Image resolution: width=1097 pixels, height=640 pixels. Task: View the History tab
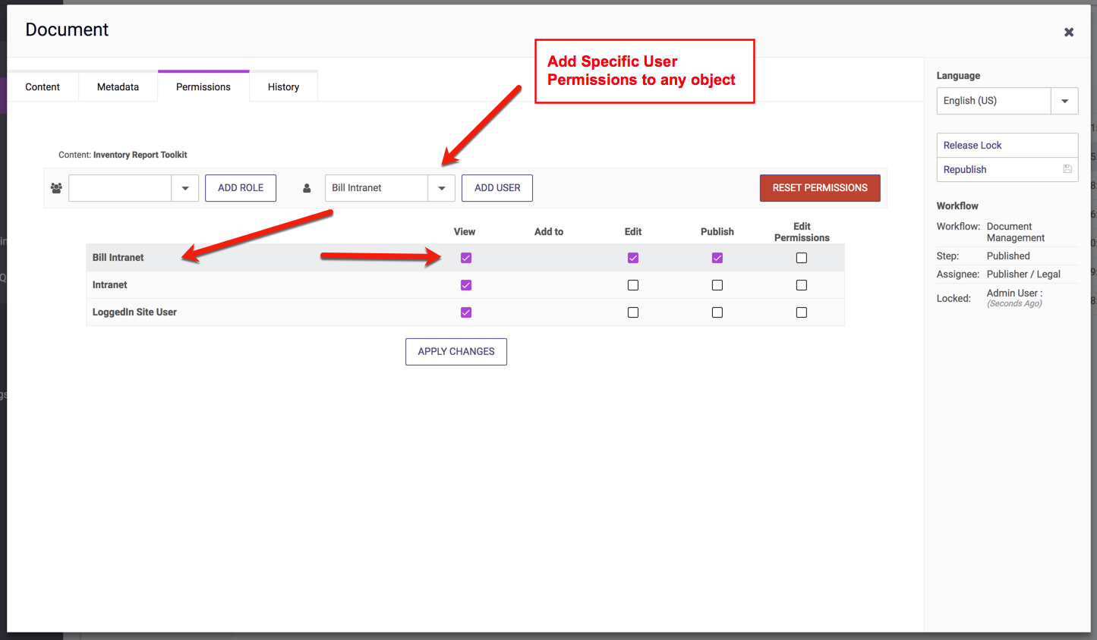point(283,87)
